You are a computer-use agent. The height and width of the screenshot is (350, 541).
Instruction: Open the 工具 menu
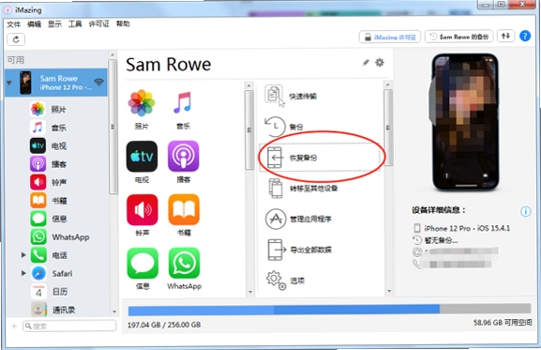pos(75,23)
